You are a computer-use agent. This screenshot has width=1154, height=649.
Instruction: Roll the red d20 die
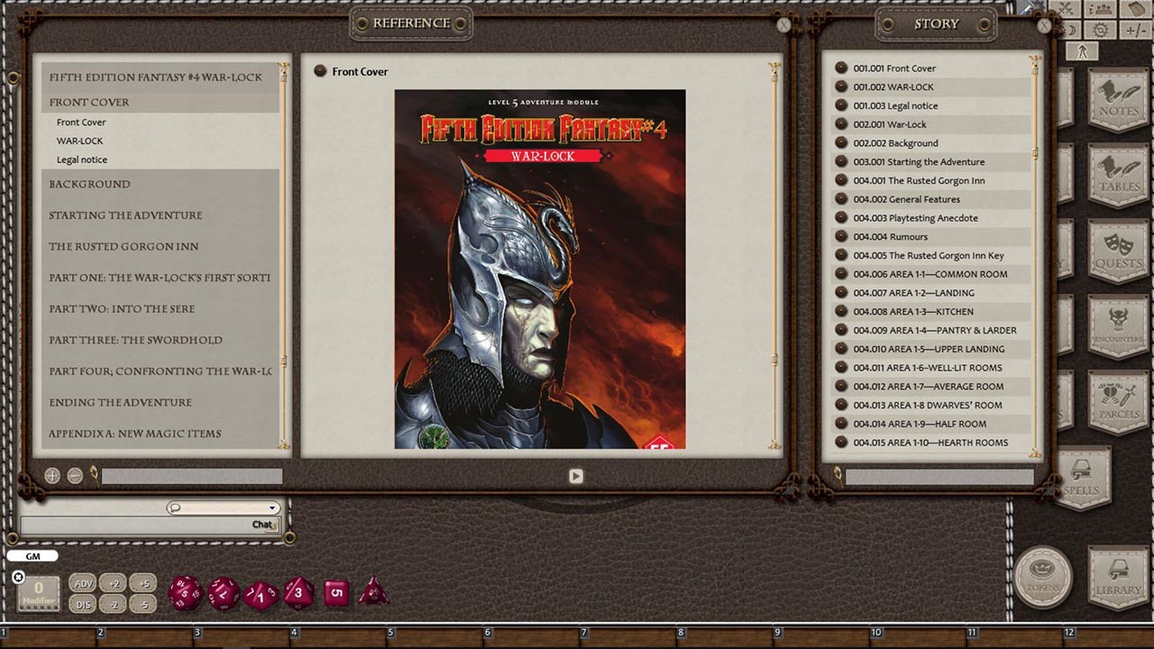[185, 591]
